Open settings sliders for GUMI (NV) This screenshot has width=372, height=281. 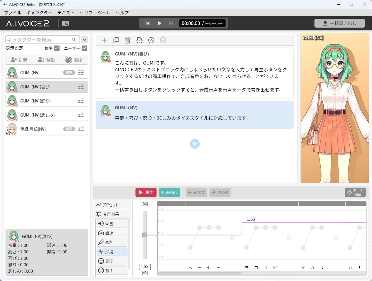(81, 73)
